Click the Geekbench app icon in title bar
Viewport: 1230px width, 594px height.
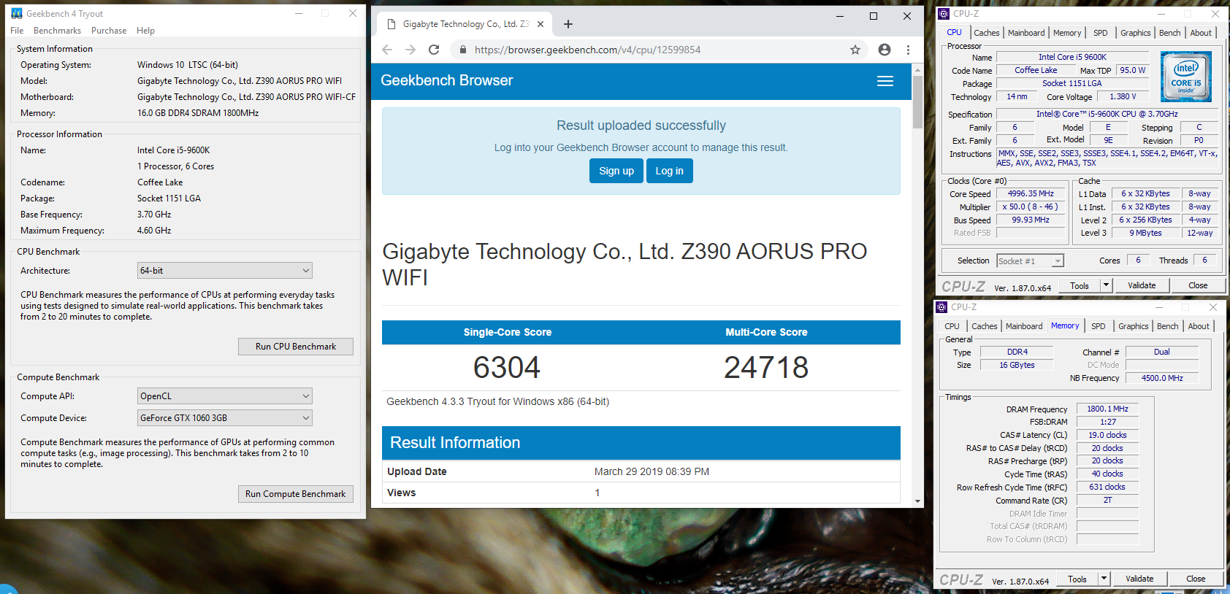tap(17, 13)
